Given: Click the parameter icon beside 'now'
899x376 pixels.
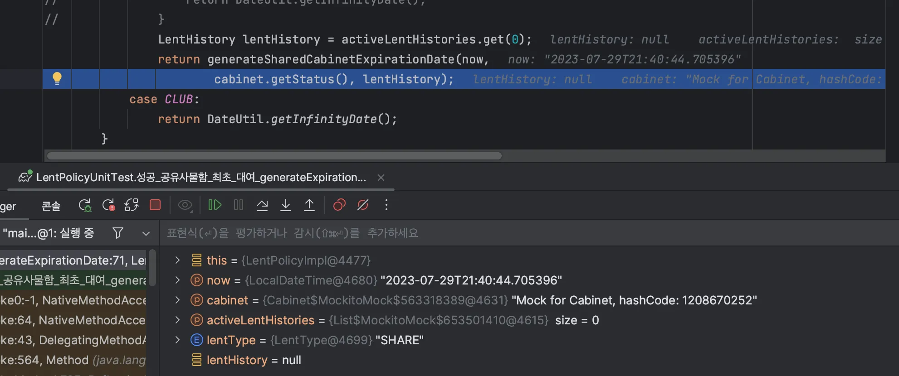Looking at the screenshot, I should (x=196, y=280).
